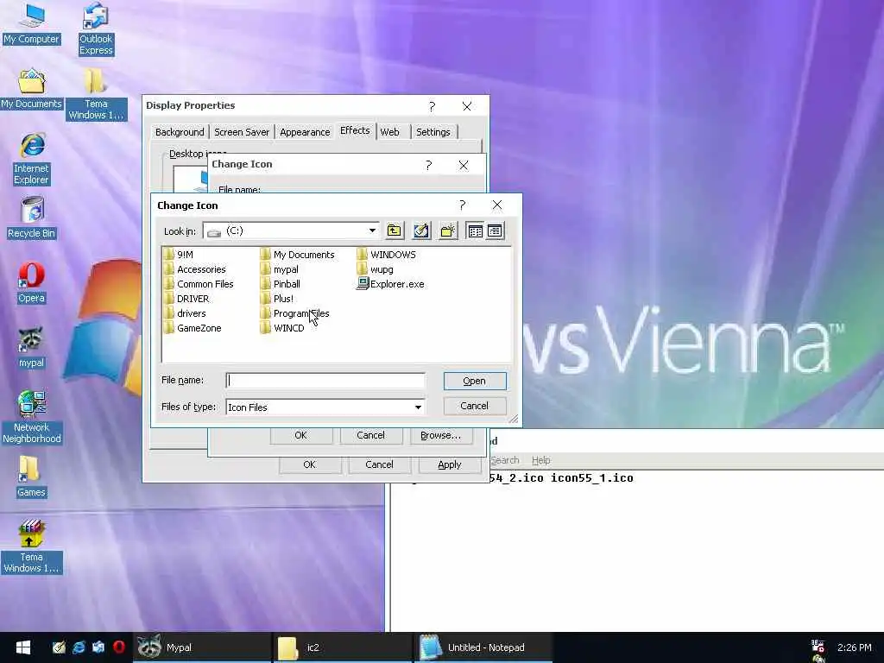Click the mypal raccoon desktop icon
Viewport: 884px width, 663px height.
click(x=31, y=347)
